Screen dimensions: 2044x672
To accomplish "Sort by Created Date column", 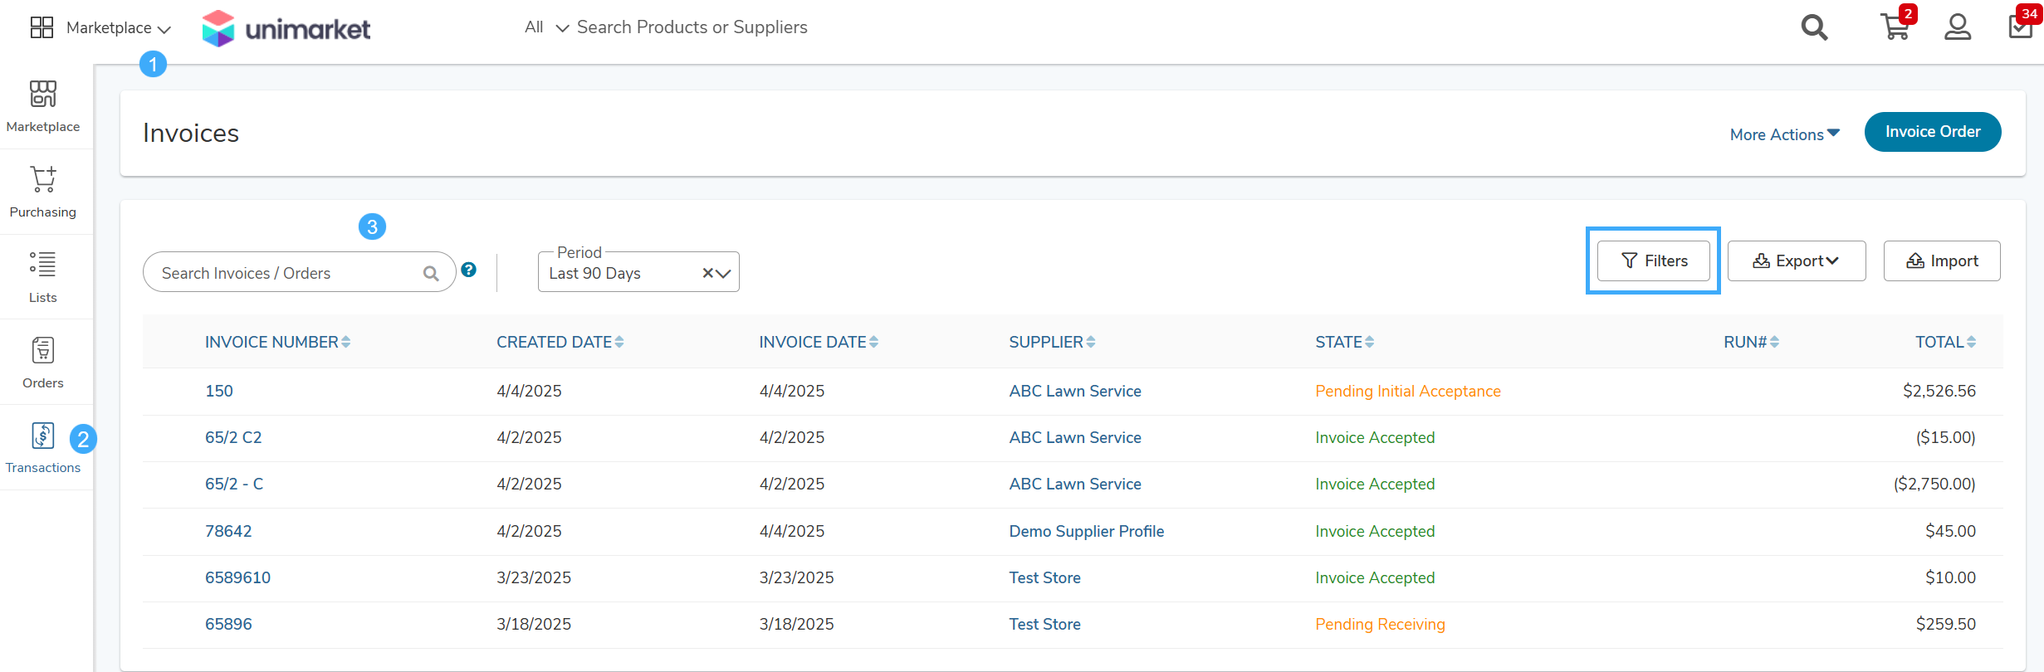I will click(x=560, y=342).
